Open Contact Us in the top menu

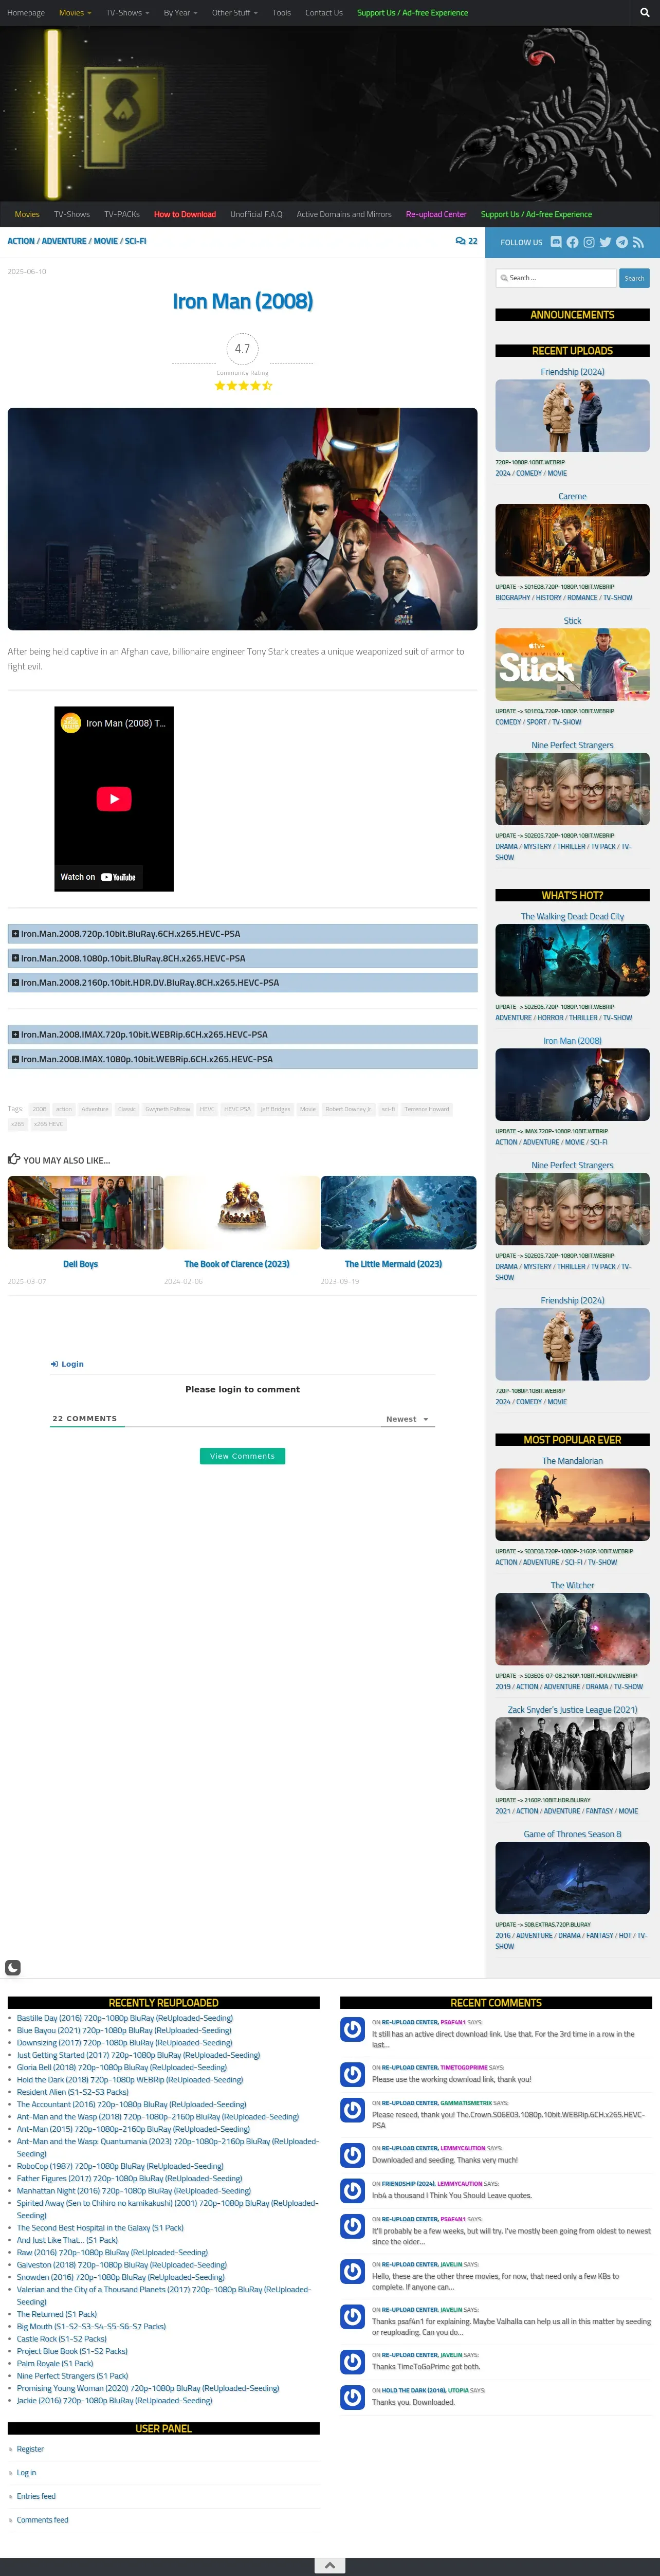324,13
